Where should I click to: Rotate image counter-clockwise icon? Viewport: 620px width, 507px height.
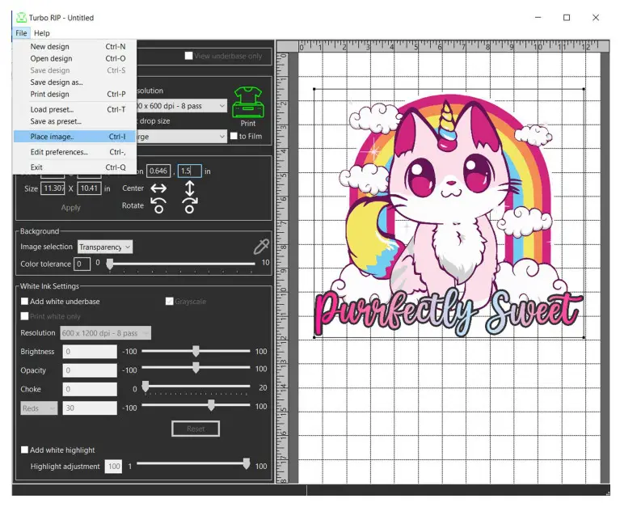click(x=158, y=205)
